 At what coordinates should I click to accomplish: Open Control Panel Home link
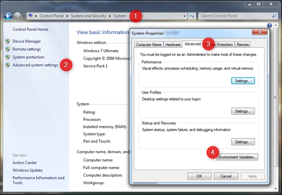click(30, 29)
